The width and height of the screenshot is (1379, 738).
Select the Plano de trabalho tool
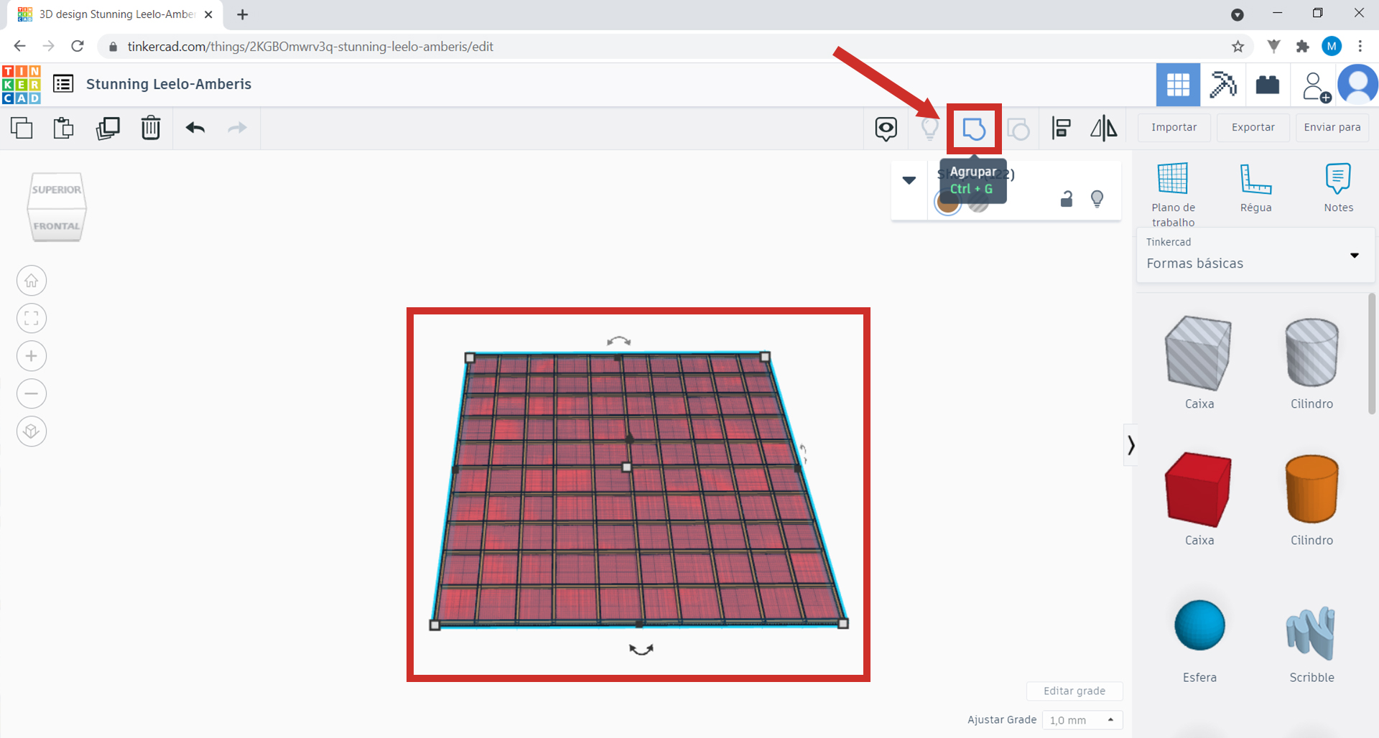point(1173,195)
